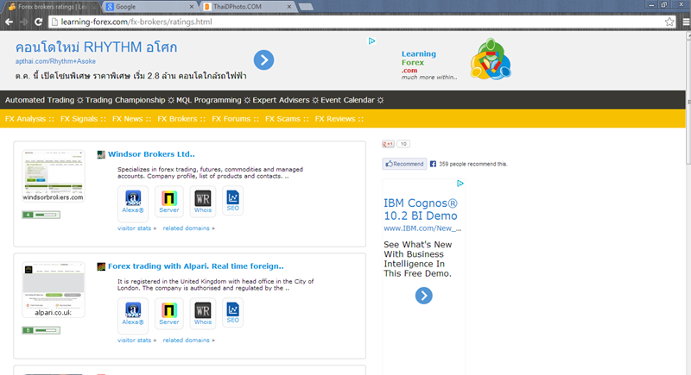Open Event Calendar menu item
This screenshot has height=375, width=691.
(x=347, y=100)
